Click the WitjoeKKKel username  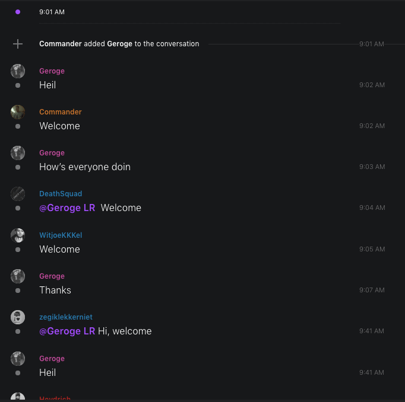click(61, 235)
